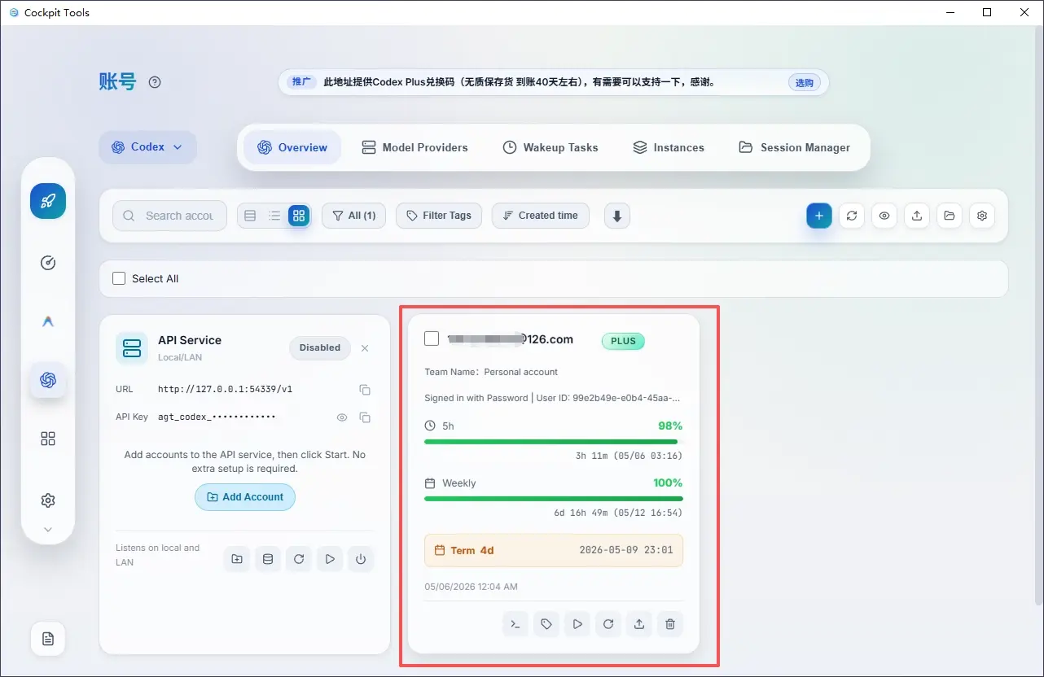Open the Session Manager tab
The image size is (1044, 677).
795,147
